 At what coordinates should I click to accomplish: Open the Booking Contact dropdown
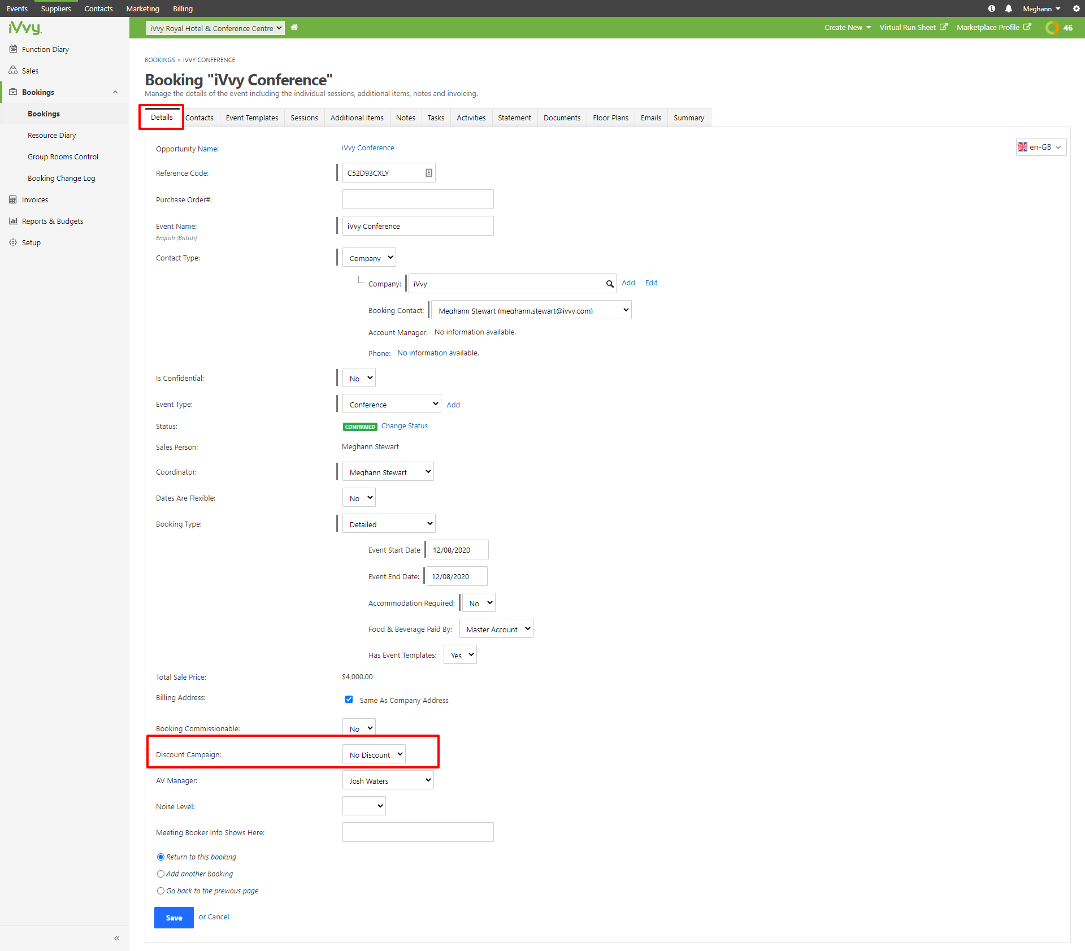[531, 310]
